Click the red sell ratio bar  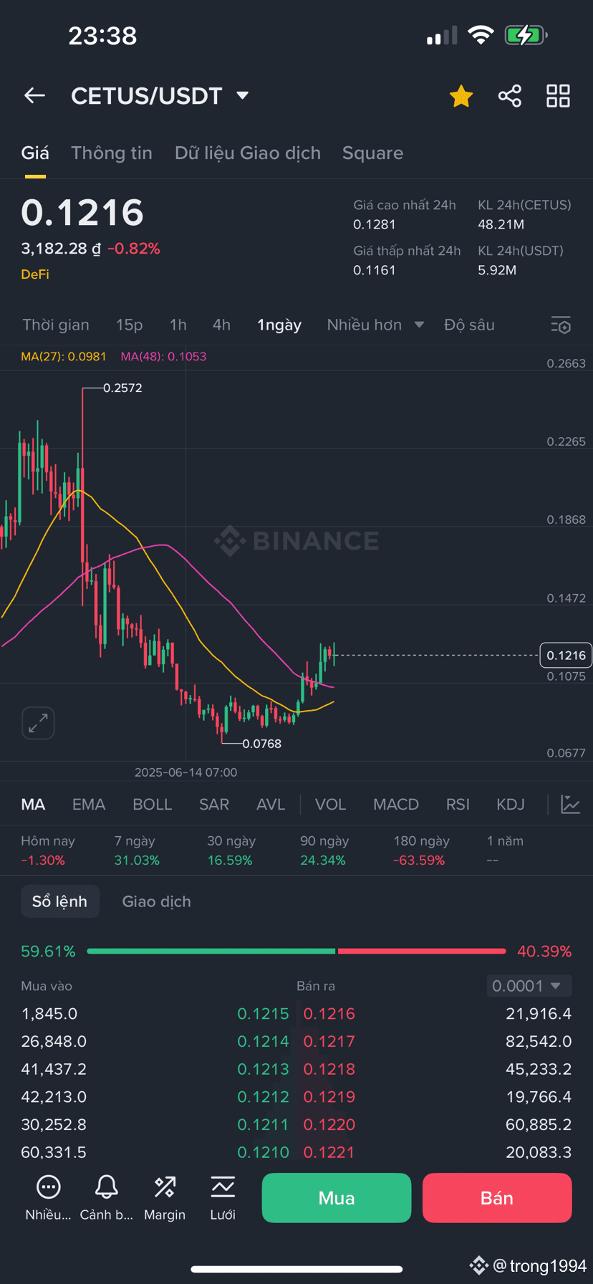tap(422, 951)
